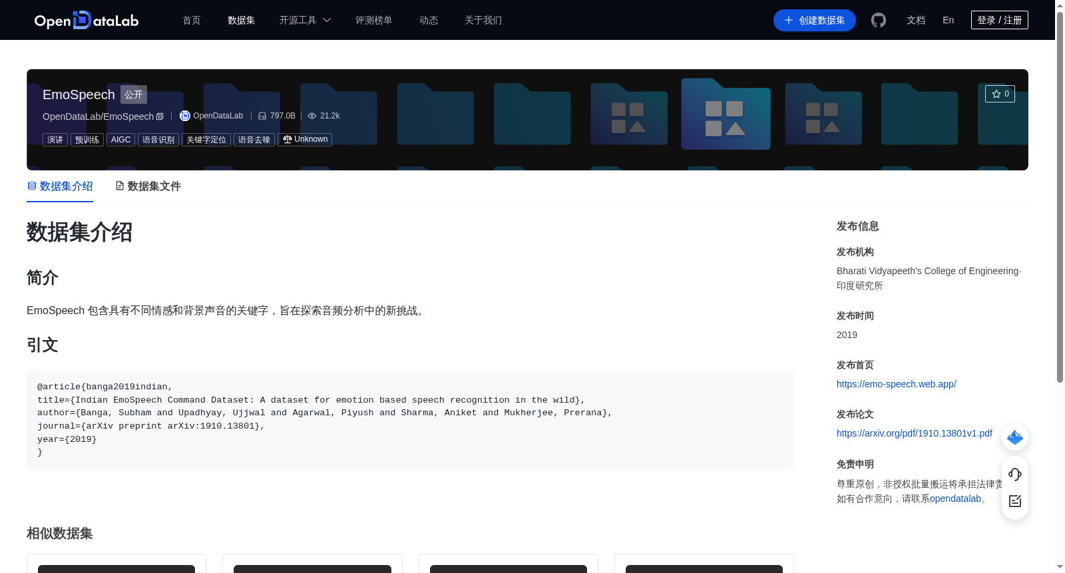1065x573 pixels.
Task: Click the 797.0B storage size icon
Action: click(x=262, y=116)
